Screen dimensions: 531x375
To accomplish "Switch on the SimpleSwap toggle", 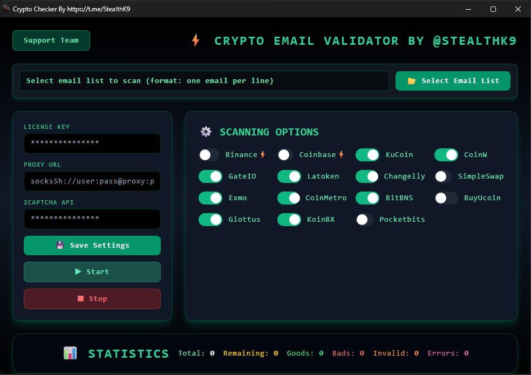I will click(x=443, y=176).
